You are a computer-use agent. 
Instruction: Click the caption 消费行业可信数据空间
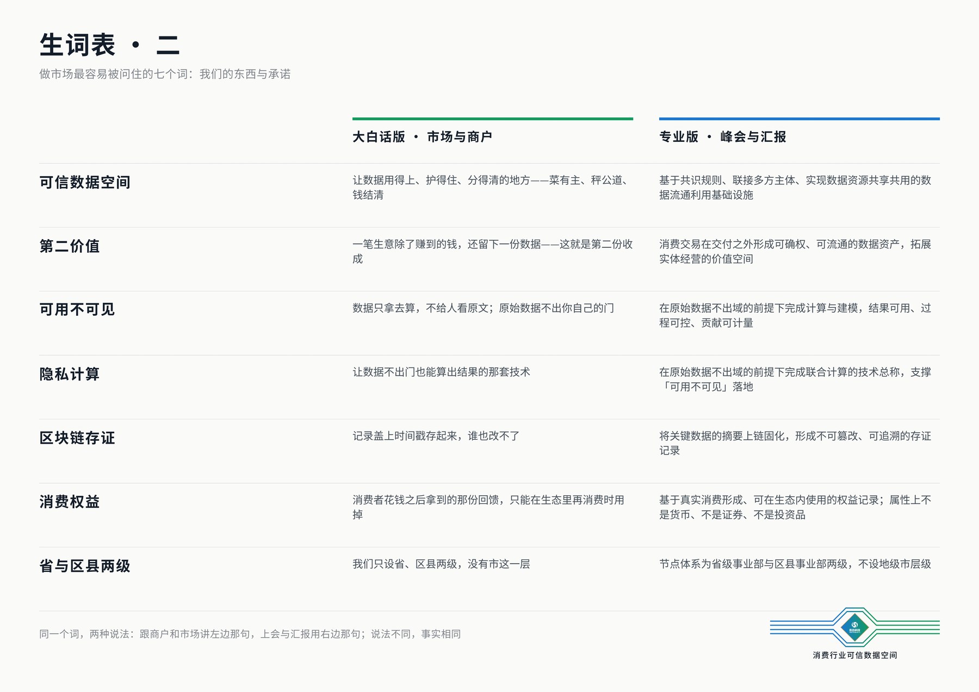(855, 656)
